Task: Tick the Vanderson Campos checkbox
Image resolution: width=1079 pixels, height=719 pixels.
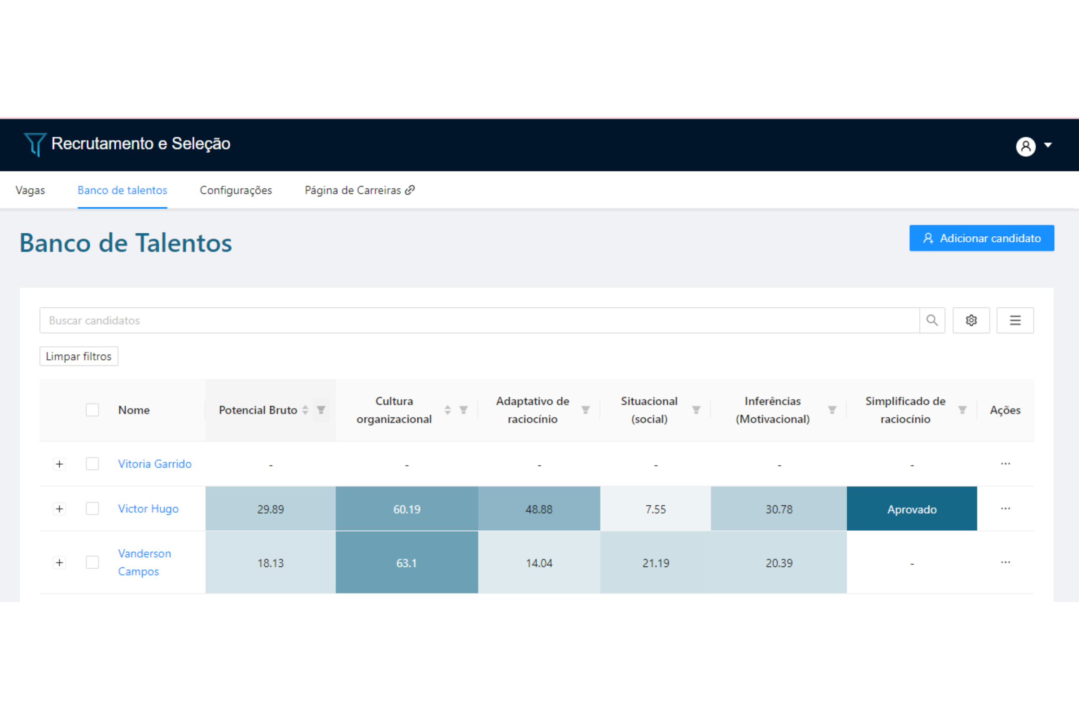Action: pos(92,562)
